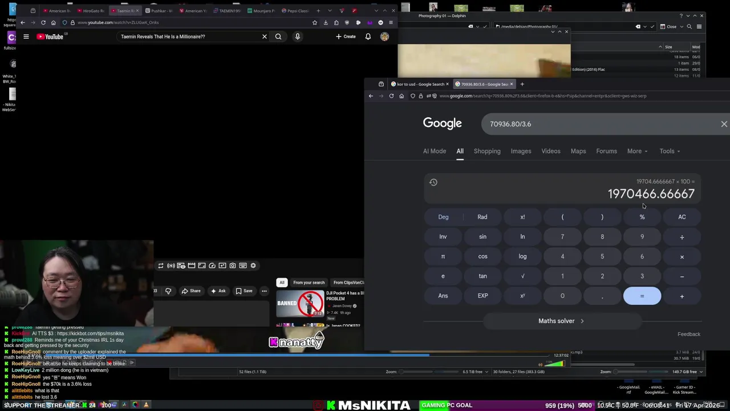Go to the YouTube home logo
730x411 pixels.
point(50,37)
